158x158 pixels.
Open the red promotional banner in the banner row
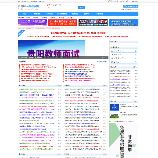click(x=63, y=22)
